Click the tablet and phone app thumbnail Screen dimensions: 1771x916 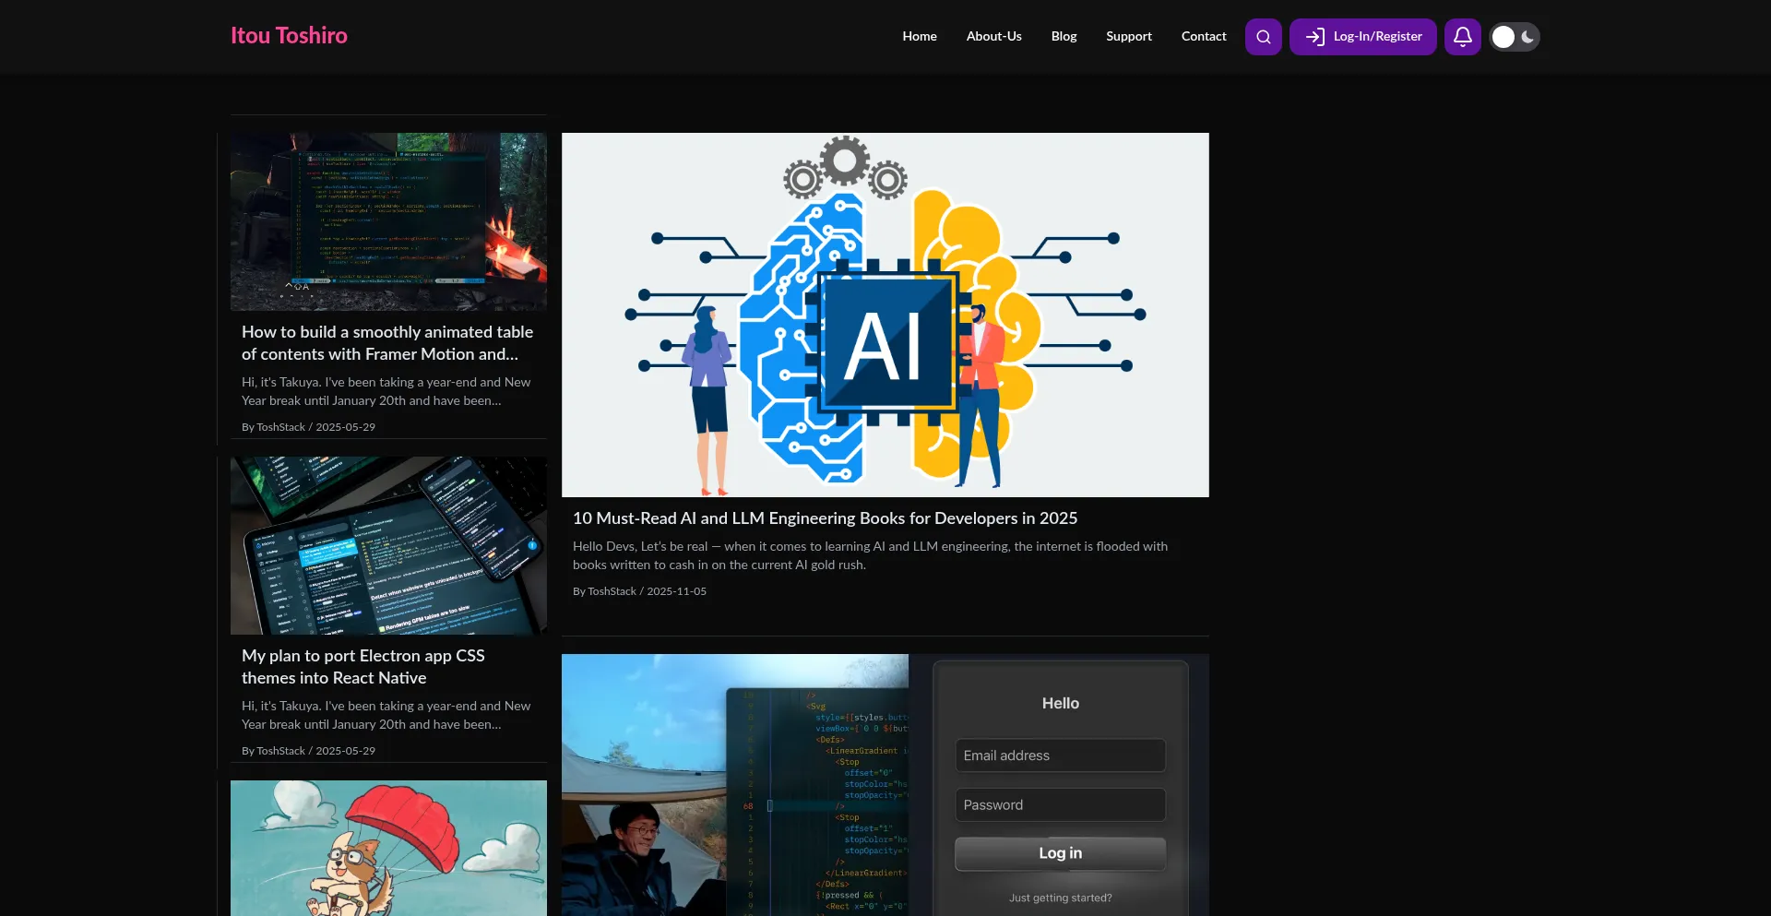[388, 545]
